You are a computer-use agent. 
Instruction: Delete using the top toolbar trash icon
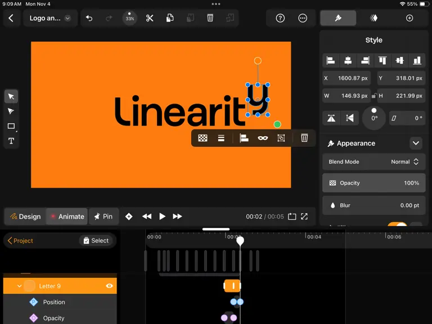pos(210,18)
